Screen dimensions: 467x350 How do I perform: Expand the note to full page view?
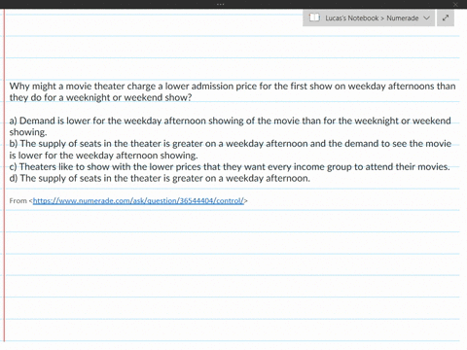[446, 17]
